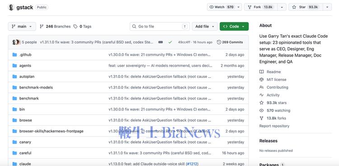Open the claude folder
This screenshot has height=166, width=339.
(x=25, y=164)
